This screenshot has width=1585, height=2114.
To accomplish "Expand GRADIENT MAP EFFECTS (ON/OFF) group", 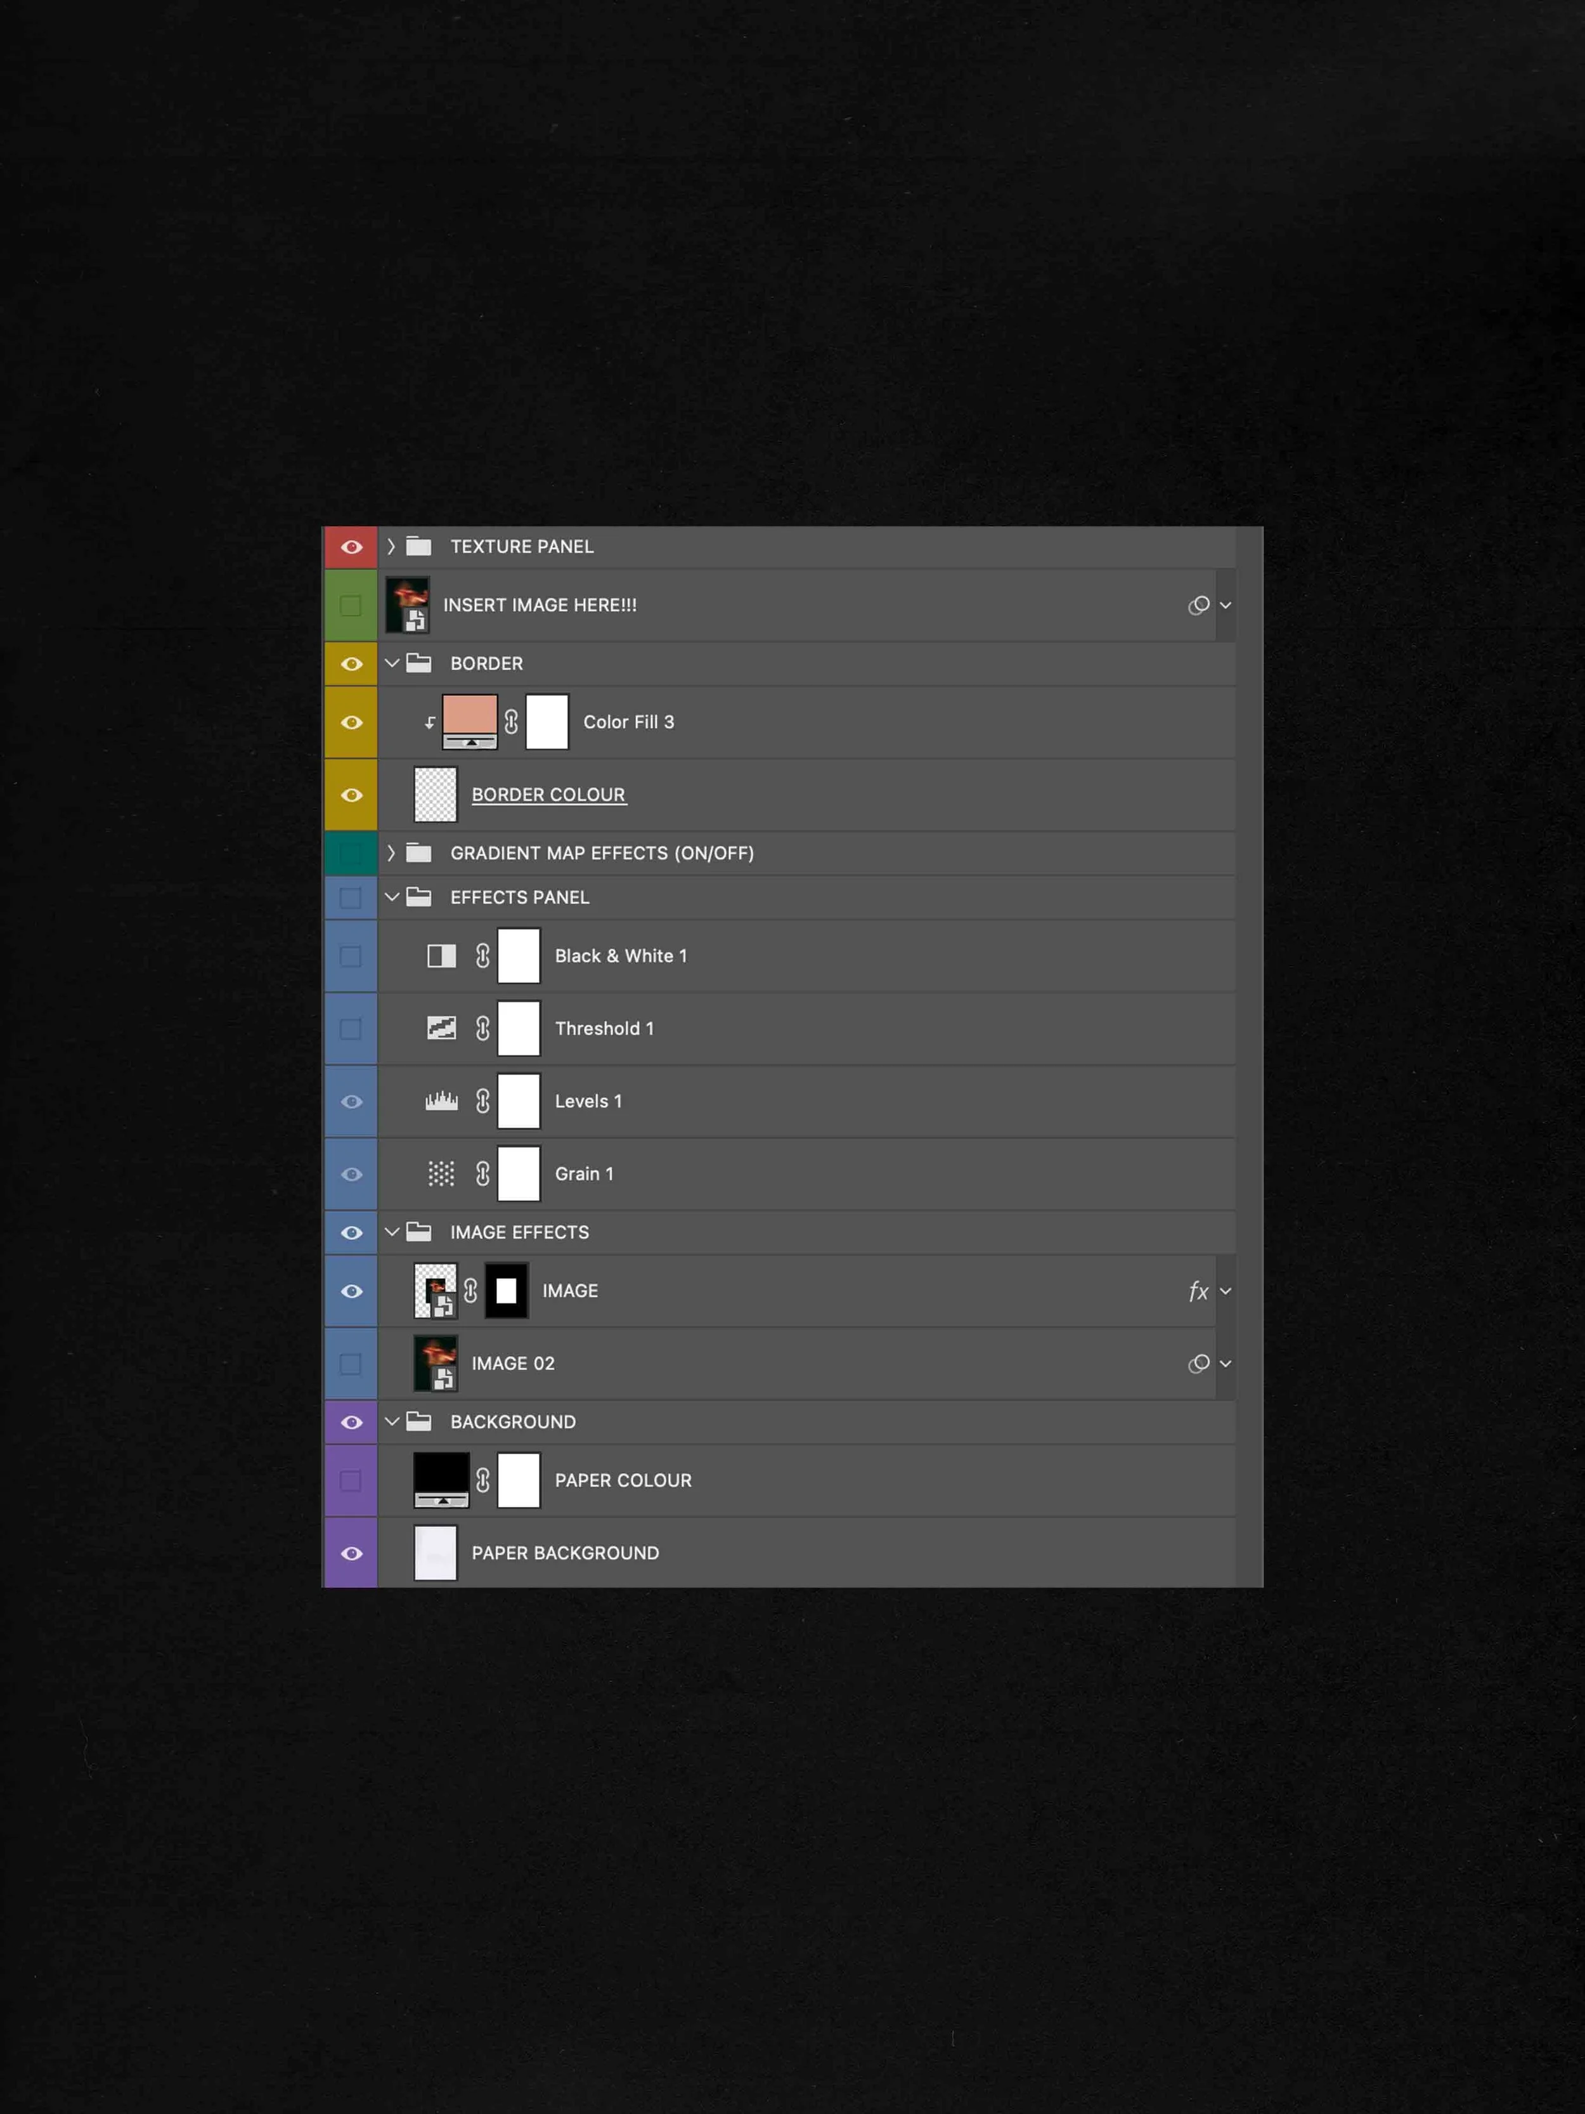I will click(391, 852).
